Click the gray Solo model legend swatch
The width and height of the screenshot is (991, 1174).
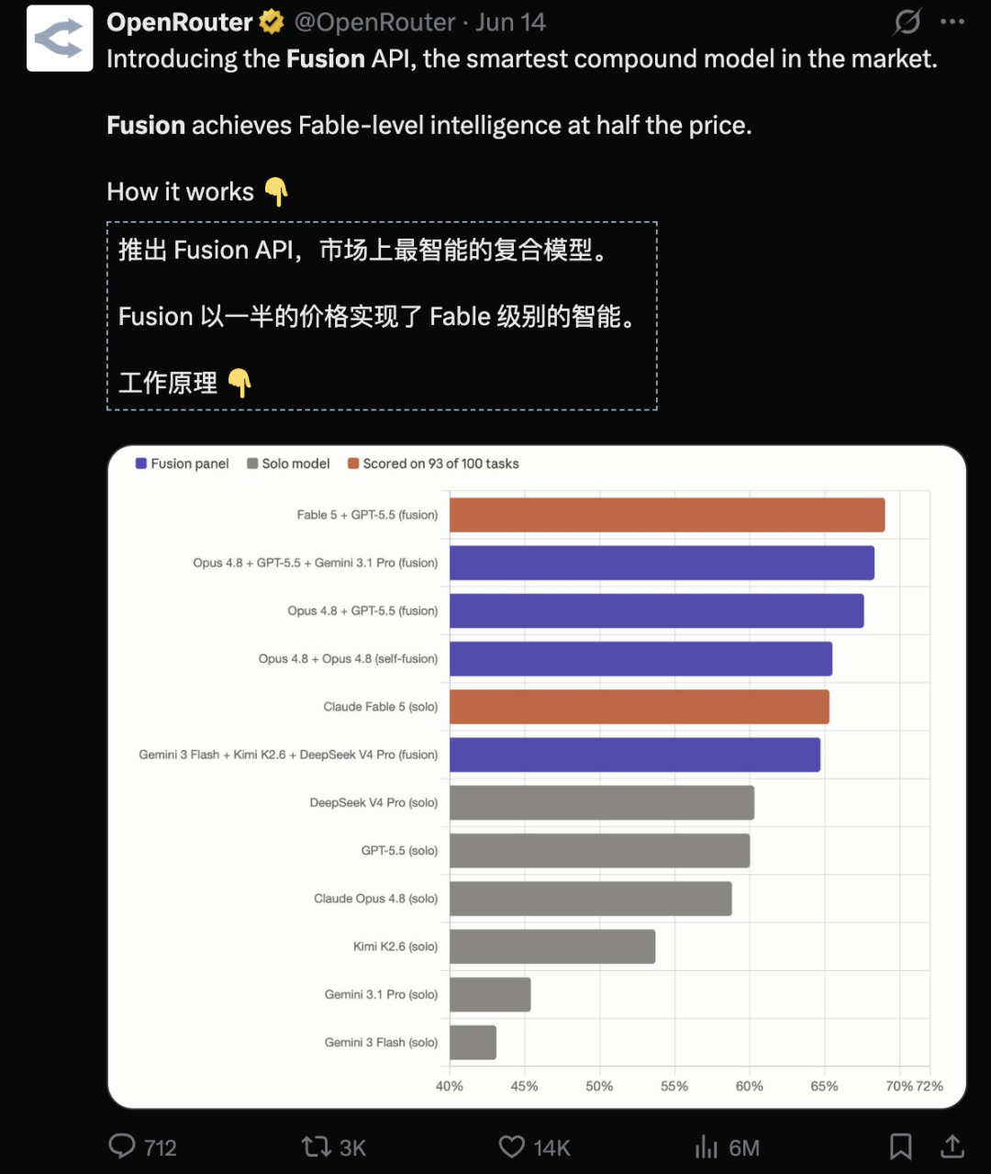pyautogui.click(x=252, y=464)
